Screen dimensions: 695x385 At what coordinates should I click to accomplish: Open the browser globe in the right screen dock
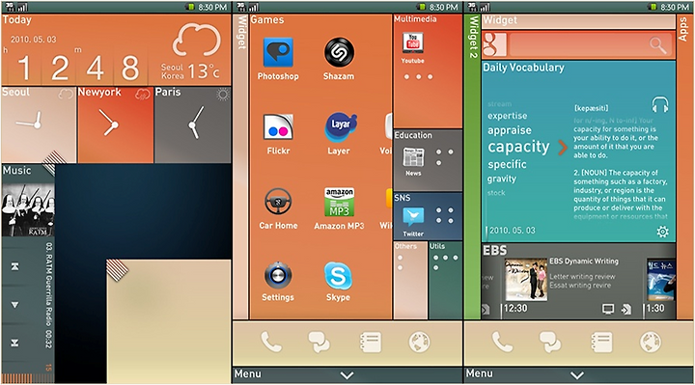(x=651, y=342)
